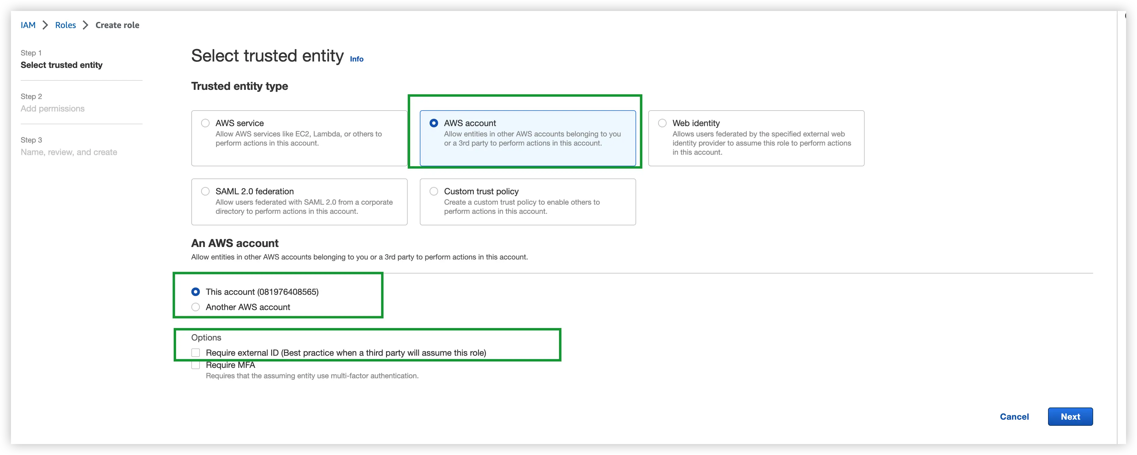The width and height of the screenshot is (1137, 455).
Task: Click the AWS service description text
Action: pyautogui.click(x=298, y=139)
